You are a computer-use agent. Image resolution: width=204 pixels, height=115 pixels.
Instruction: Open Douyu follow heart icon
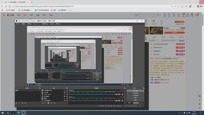(169, 15)
